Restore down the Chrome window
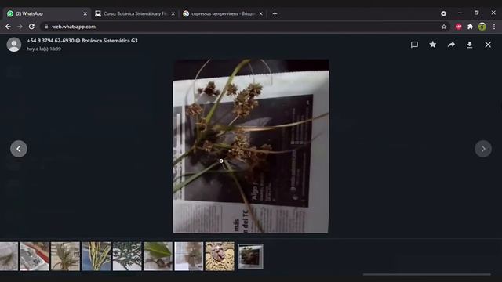Image resolution: width=502 pixels, height=282 pixels. coord(476,13)
